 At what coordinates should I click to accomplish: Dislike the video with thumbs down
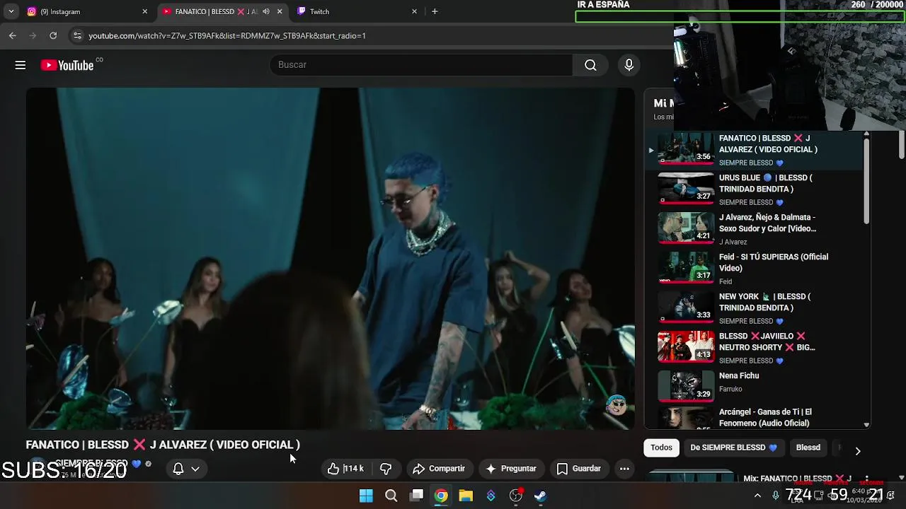386,469
